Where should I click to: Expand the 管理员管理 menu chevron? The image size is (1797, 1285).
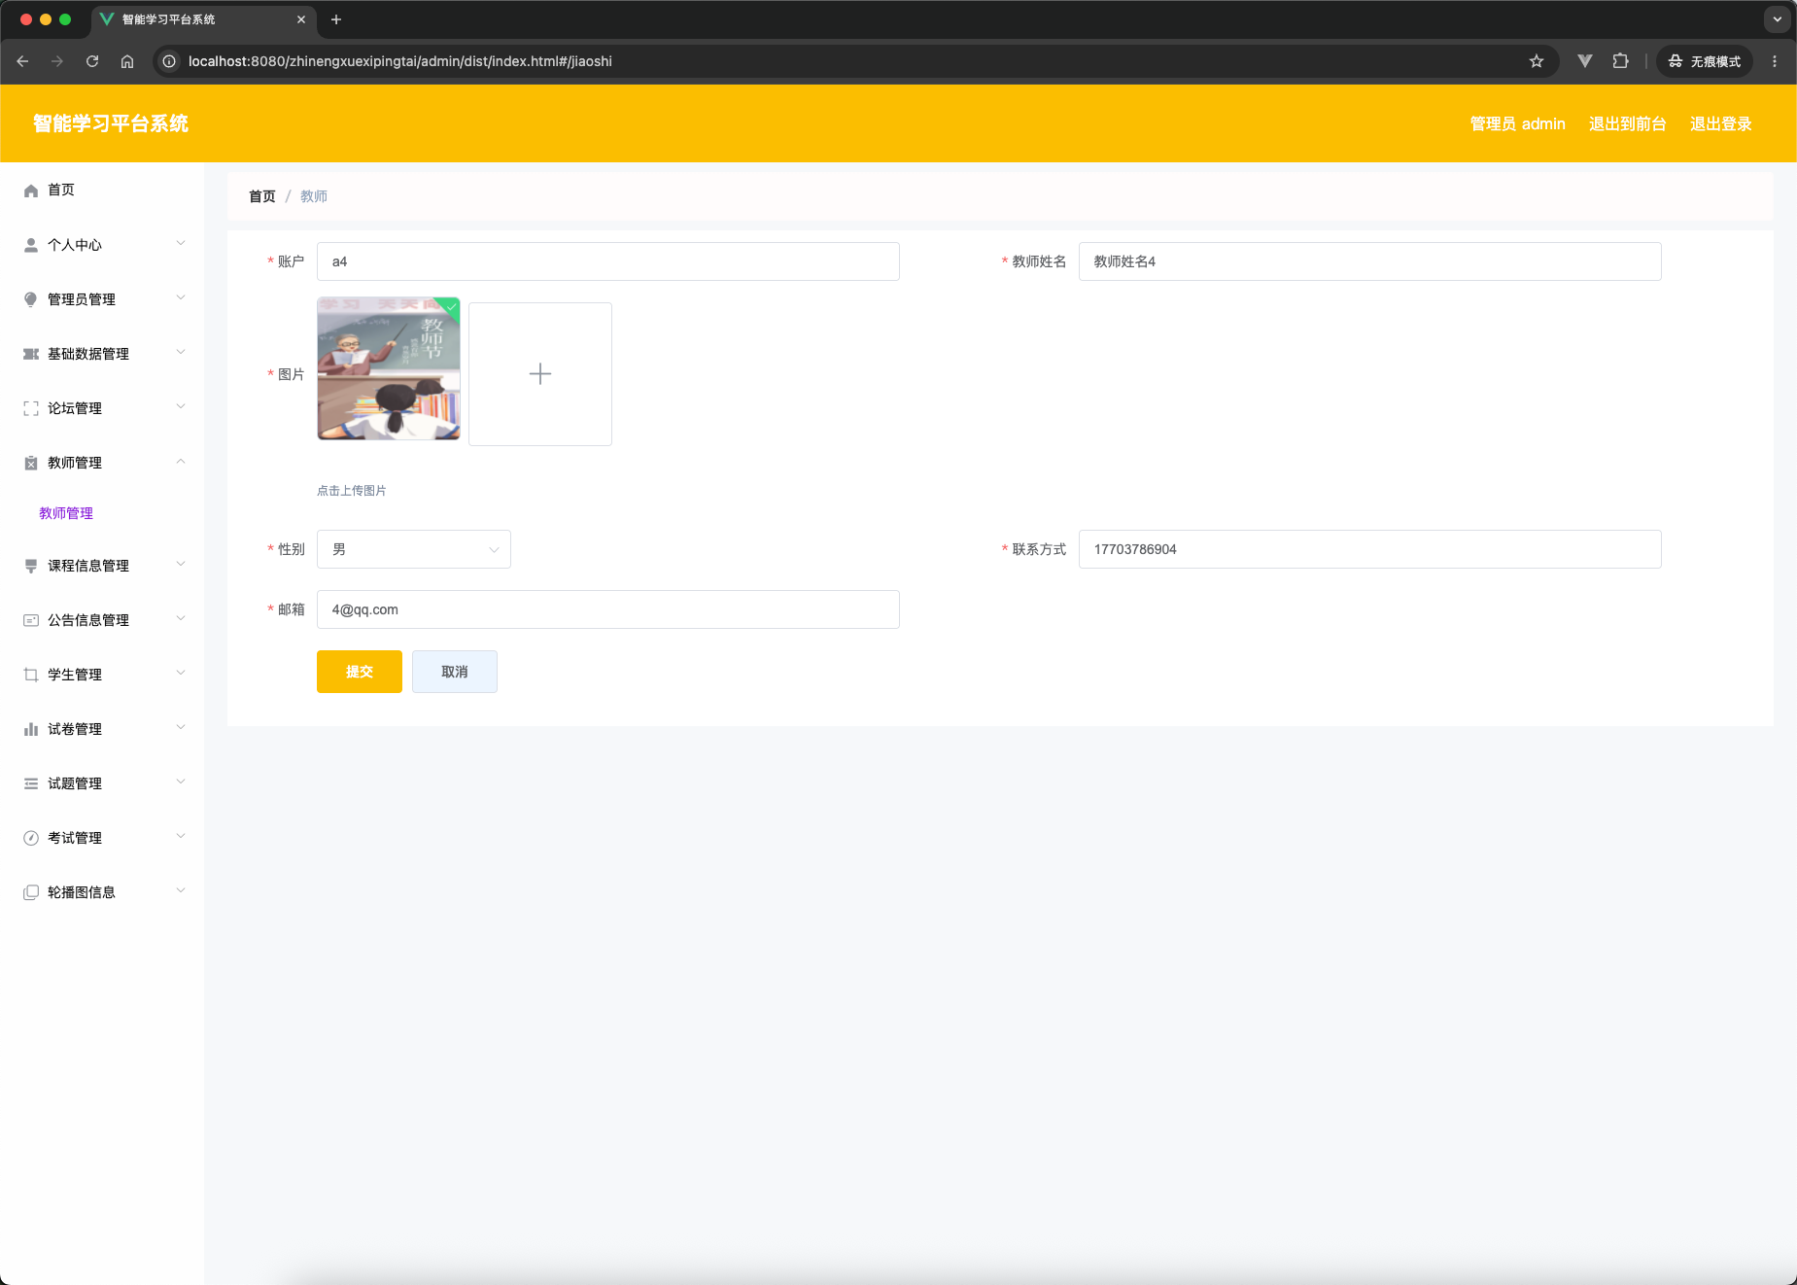181,298
